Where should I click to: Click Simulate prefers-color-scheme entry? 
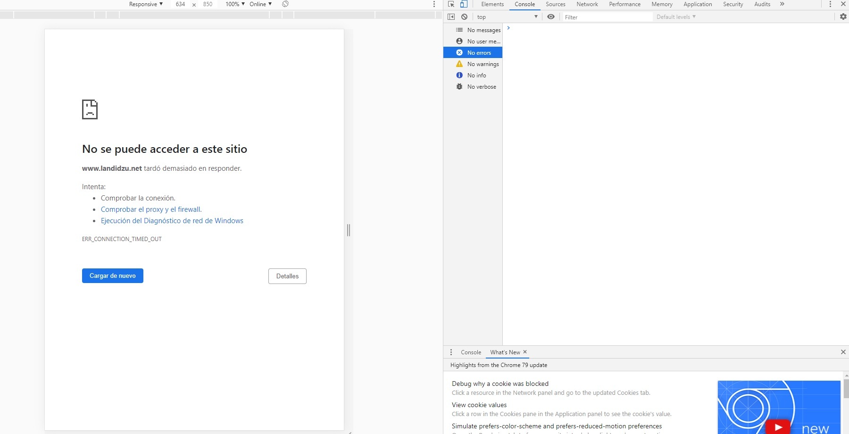[x=557, y=426]
